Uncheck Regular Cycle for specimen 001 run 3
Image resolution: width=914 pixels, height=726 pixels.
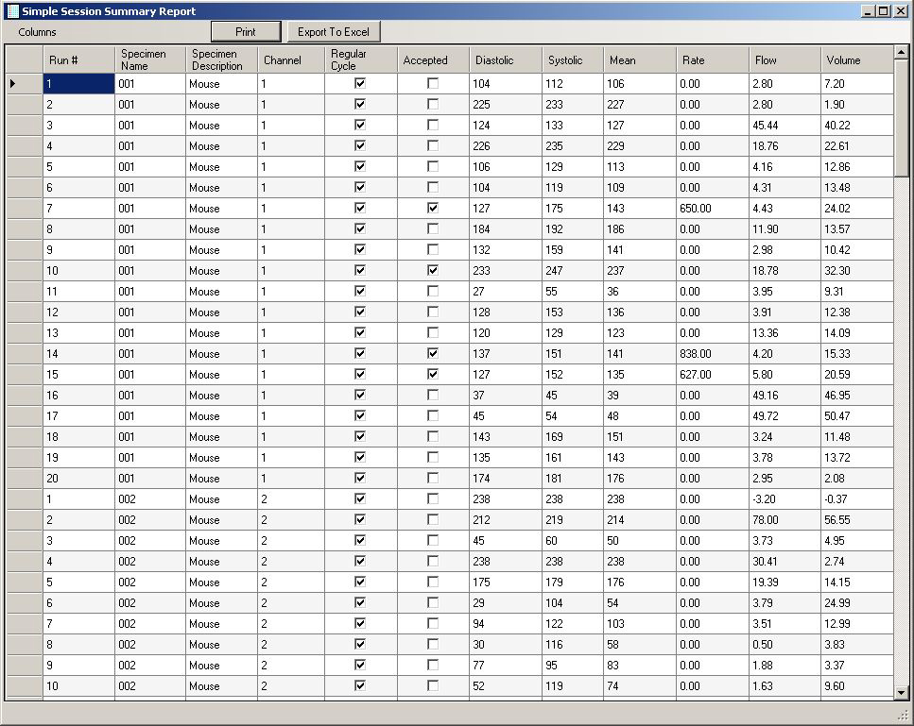(x=360, y=126)
